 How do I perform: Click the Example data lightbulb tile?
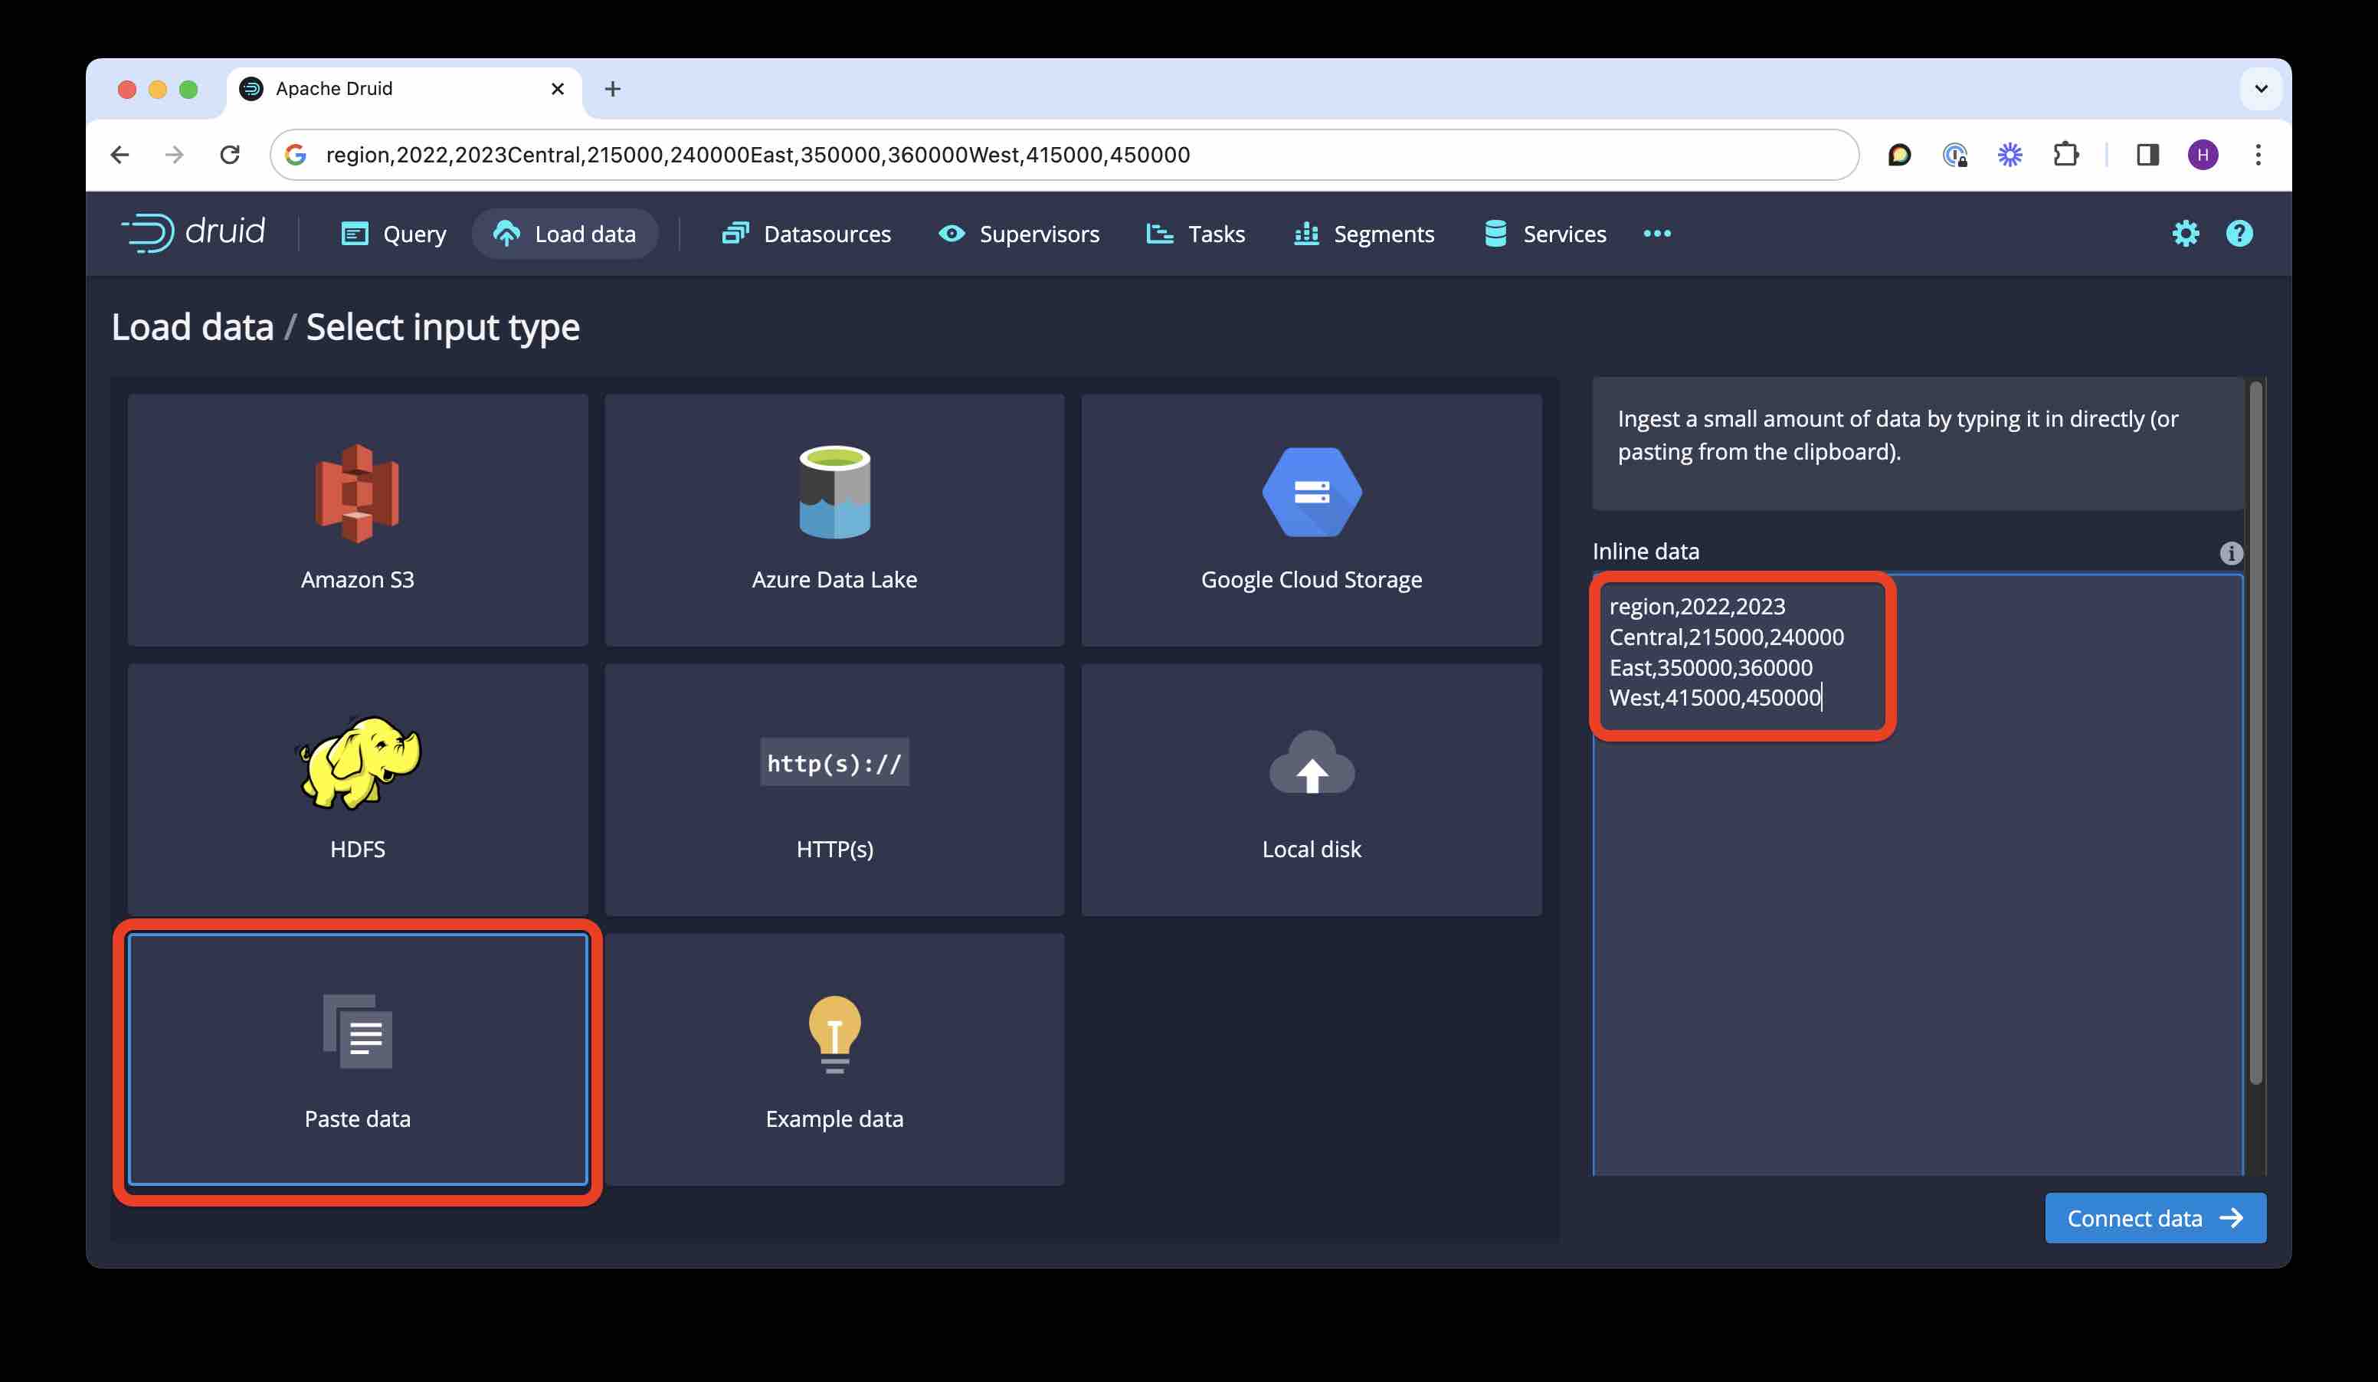click(x=834, y=1059)
